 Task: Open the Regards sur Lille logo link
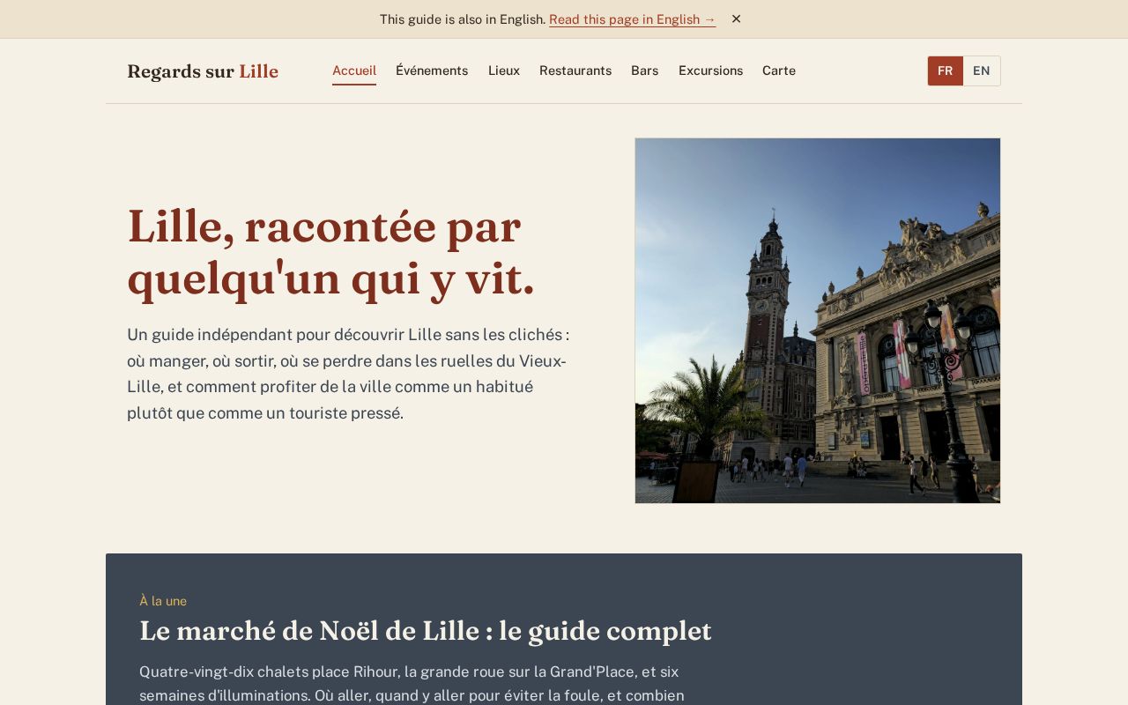click(x=203, y=71)
